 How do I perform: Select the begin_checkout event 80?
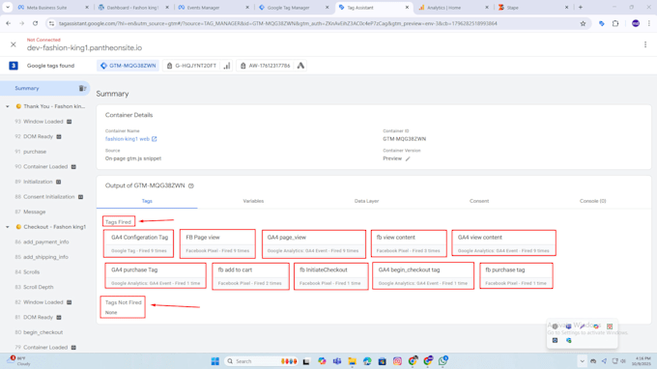pyautogui.click(x=43, y=332)
